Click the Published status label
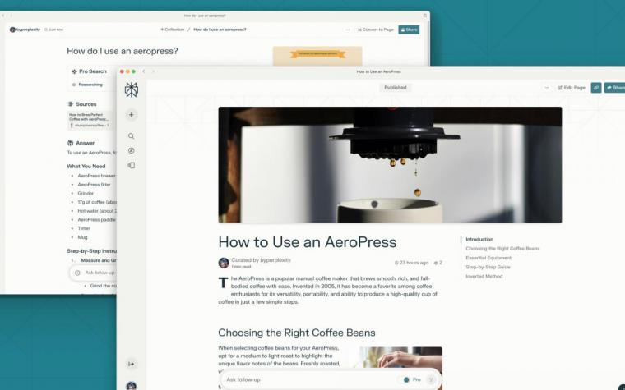625x390 pixels. coord(395,88)
